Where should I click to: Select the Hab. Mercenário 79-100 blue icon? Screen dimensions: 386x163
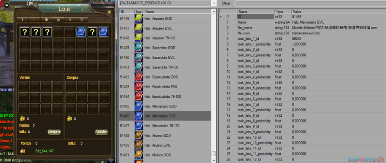(139, 126)
